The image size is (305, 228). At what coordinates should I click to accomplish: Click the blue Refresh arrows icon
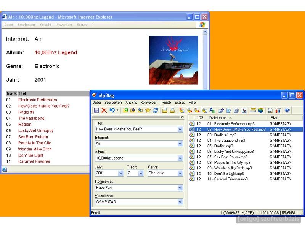(156, 110)
